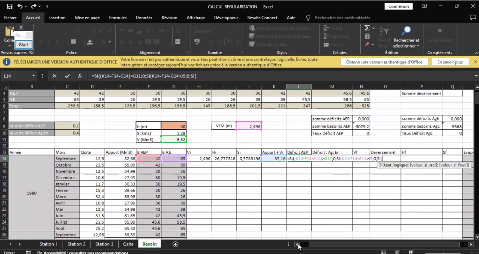Open the Quick Access Toolbar customize arrow
The height and width of the screenshot is (254, 479).
pos(47,6)
